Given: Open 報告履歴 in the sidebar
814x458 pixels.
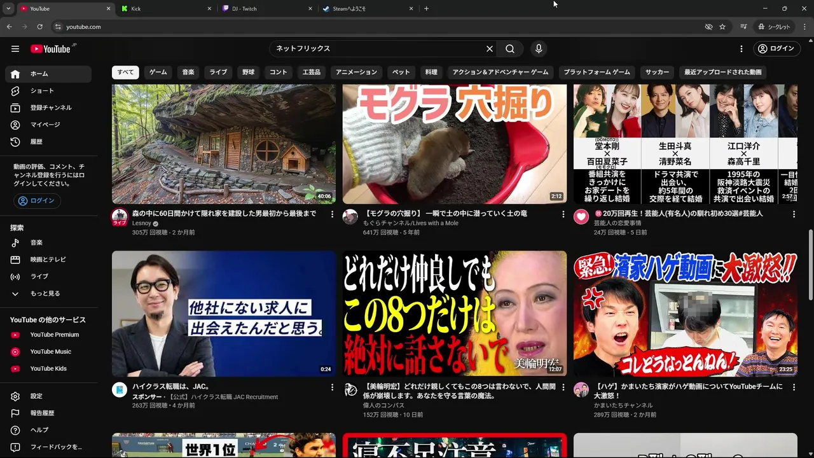Looking at the screenshot, I should click(48, 413).
